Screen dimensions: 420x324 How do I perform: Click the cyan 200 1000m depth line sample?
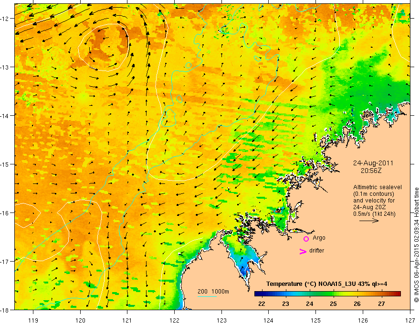click(207, 296)
